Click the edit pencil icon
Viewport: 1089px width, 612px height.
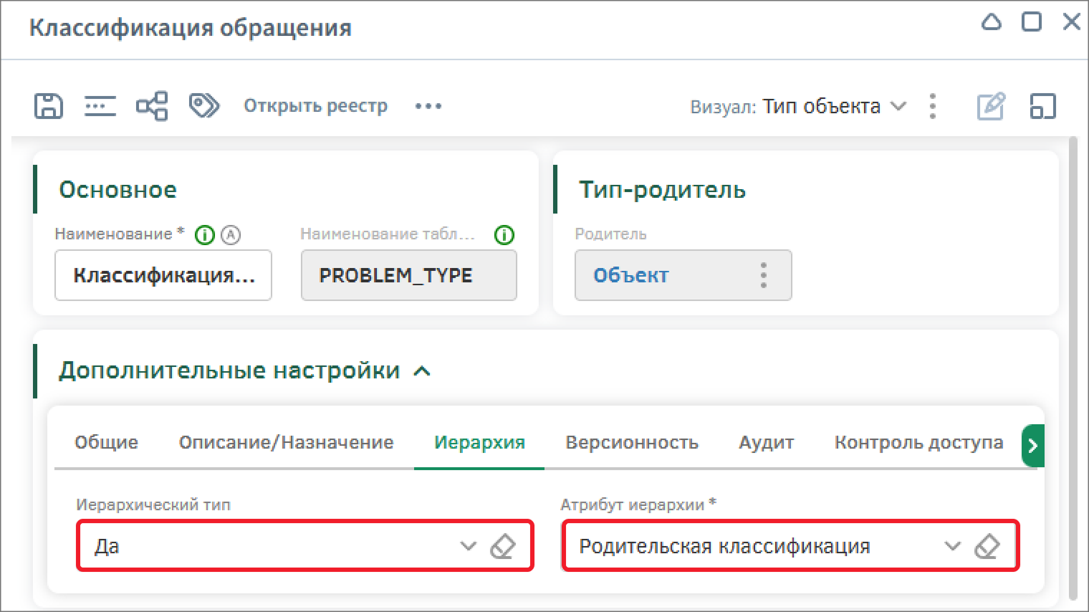point(992,106)
